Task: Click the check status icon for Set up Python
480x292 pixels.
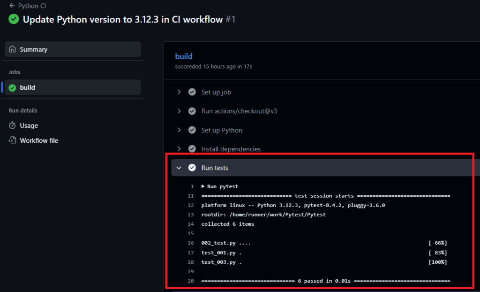Action: [192, 130]
